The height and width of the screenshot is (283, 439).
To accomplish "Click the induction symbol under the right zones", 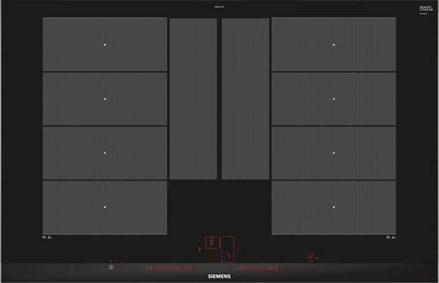I will (390, 237).
